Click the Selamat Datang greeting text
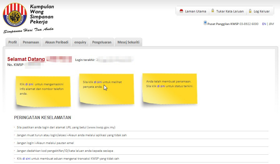This screenshot has height=164, width=280. pos(26,59)
